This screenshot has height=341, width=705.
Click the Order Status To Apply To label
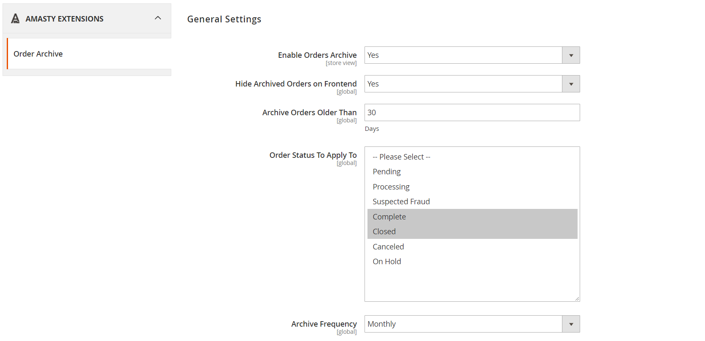(x=313, y=155)
